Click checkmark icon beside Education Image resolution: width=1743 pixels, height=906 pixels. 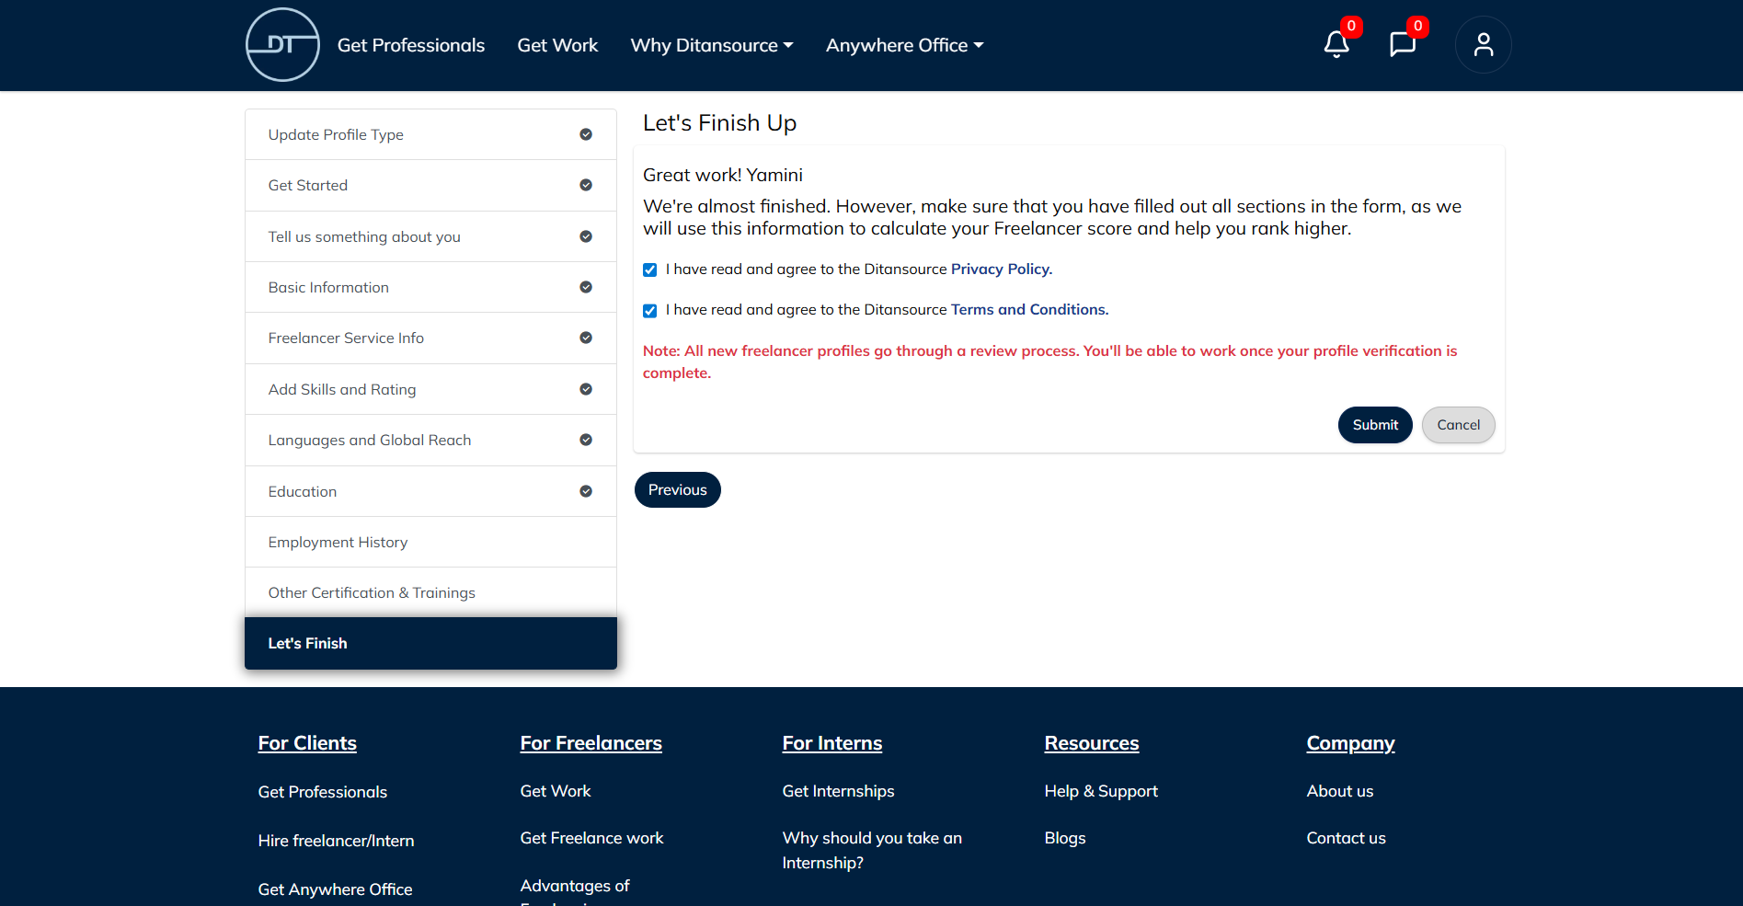click(x=586, y=492)
